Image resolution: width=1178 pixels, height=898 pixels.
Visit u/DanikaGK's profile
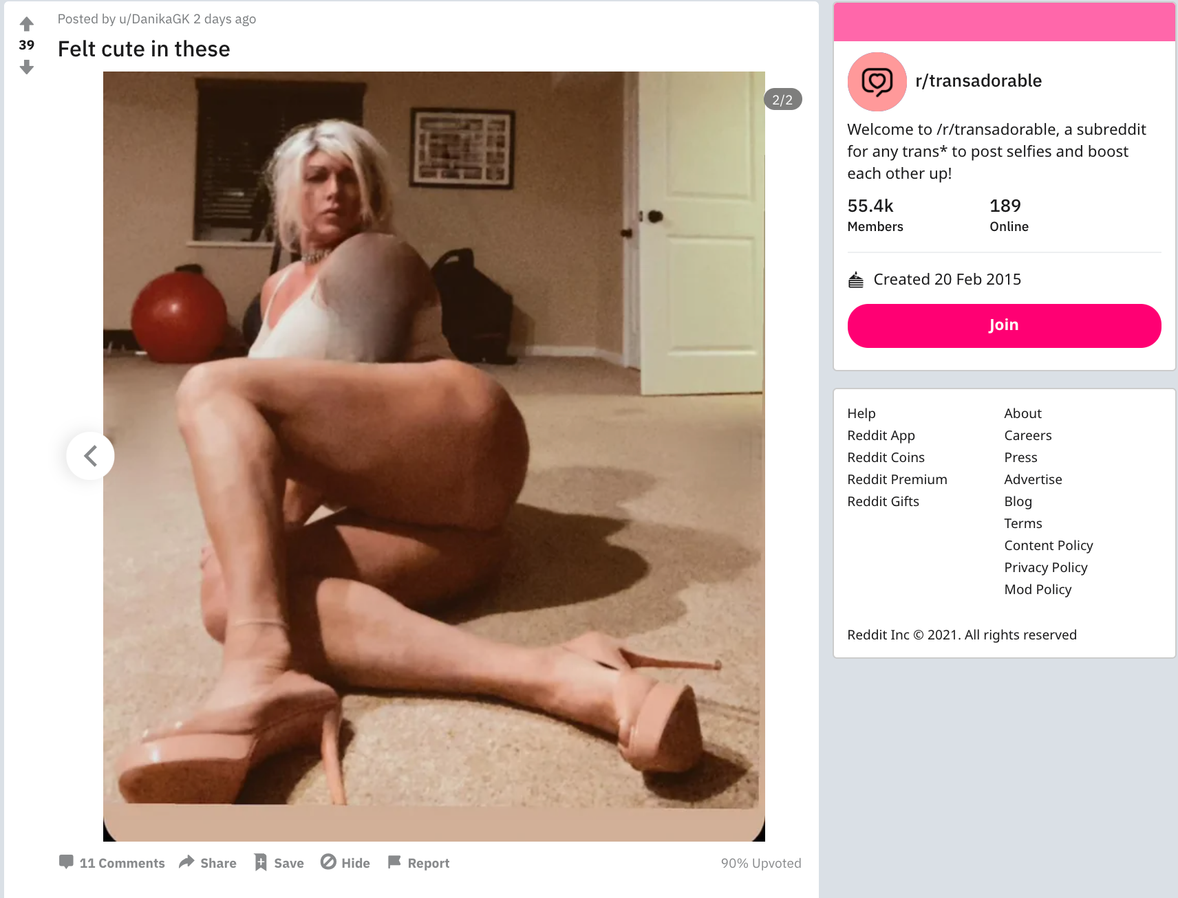[x=154, y=19]
